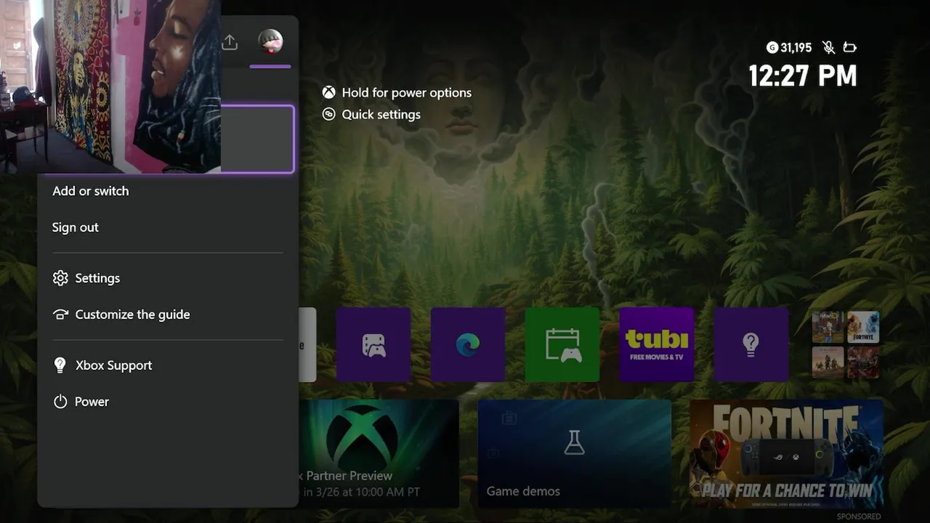
Task: Select the partially hidden white store tile
Action: point(307,344)
